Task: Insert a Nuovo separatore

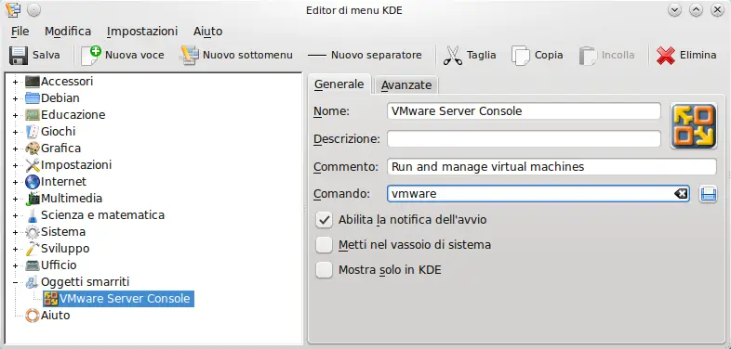Action: [365, 56]
